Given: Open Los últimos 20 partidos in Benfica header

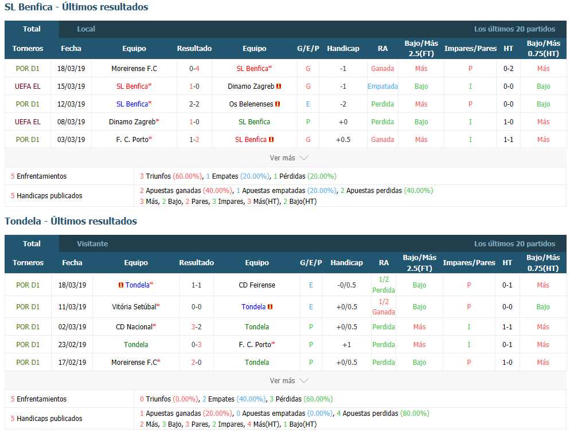Looking at the screenshot, I should pyautogui.click(x=514, y=29).
